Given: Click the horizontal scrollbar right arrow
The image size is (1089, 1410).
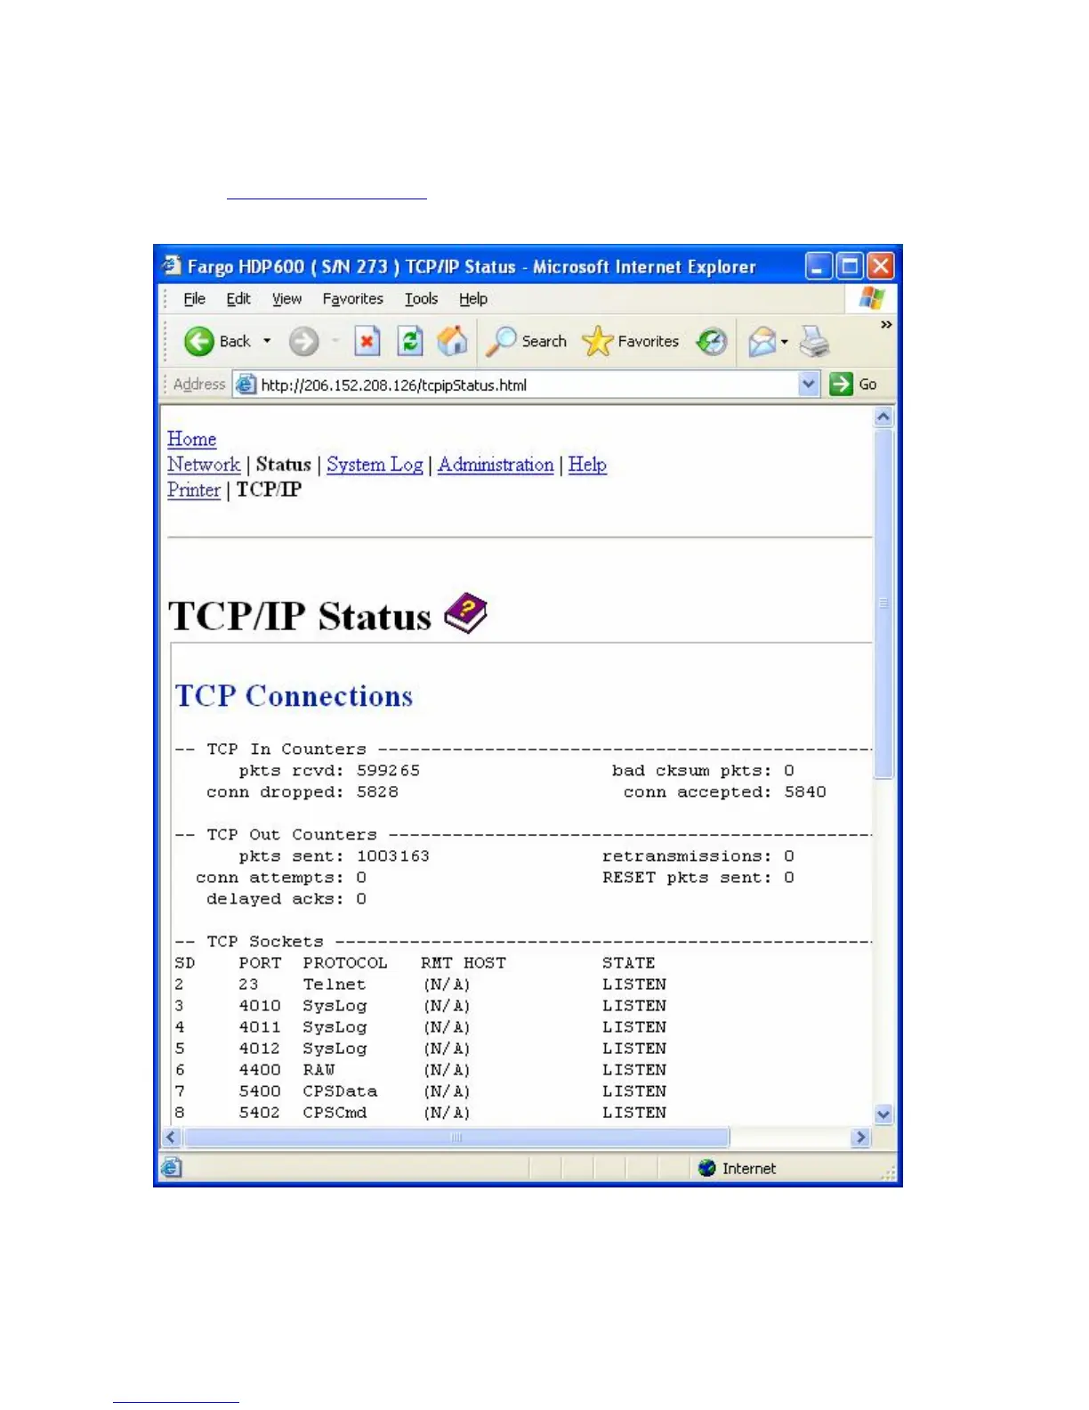Looking at the screenshot, I should (860, 1137).
